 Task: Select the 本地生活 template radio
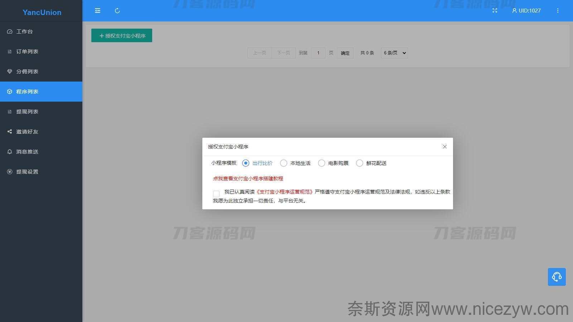(x=284, y=163)
